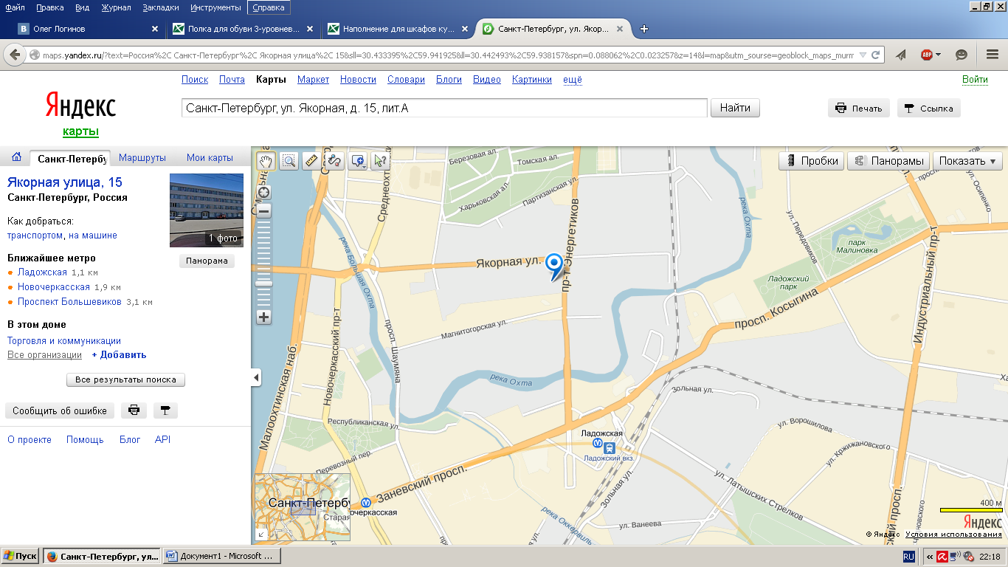Click the Панорама button under photo
Screen dimensions: 1008x567
tap(207, 261)
